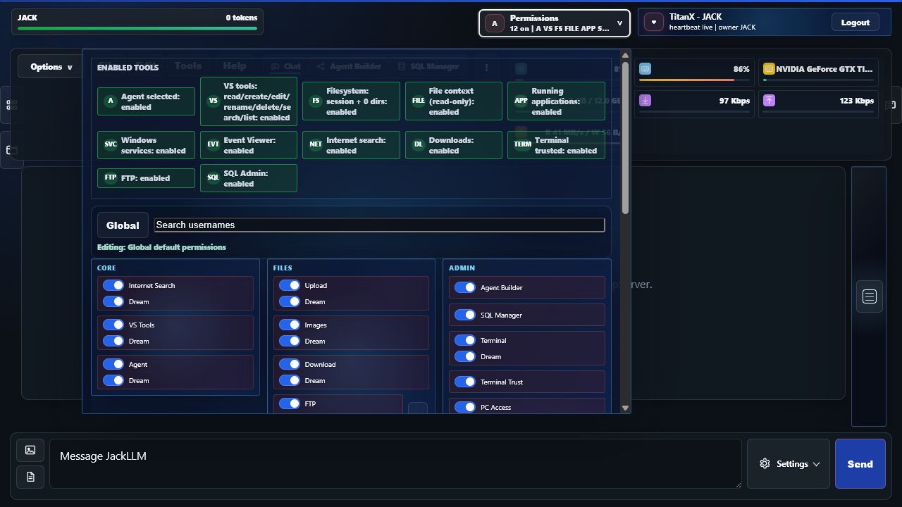
Task: Click the A badge in Permissions button
Action: pyautogui.click(x=495, y=23)
